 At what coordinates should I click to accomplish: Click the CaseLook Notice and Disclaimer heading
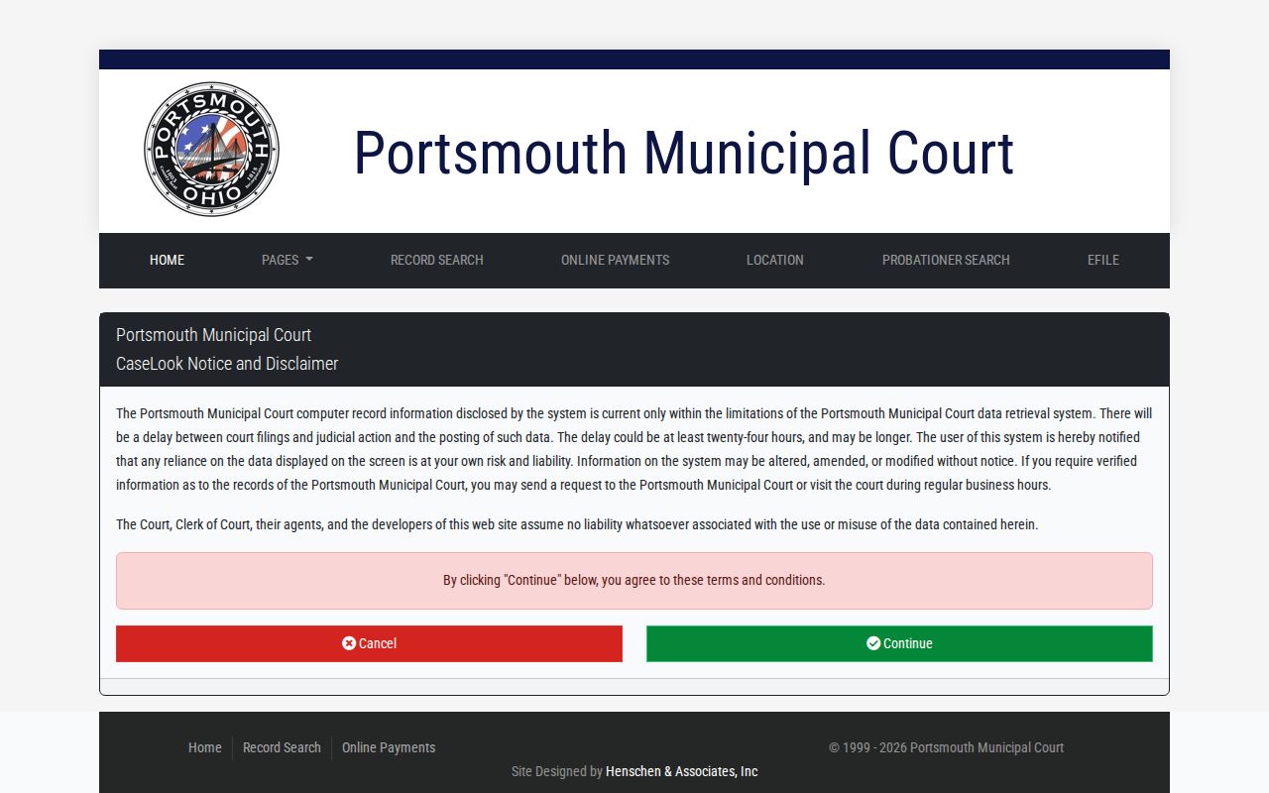(227, 364)
